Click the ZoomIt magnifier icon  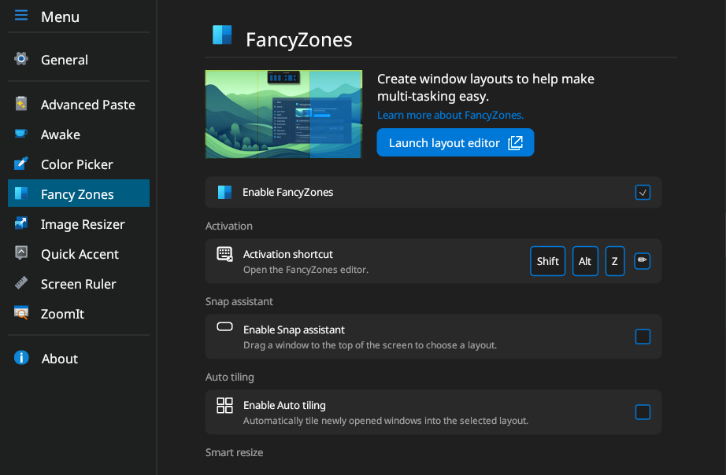tap(21, 313)
